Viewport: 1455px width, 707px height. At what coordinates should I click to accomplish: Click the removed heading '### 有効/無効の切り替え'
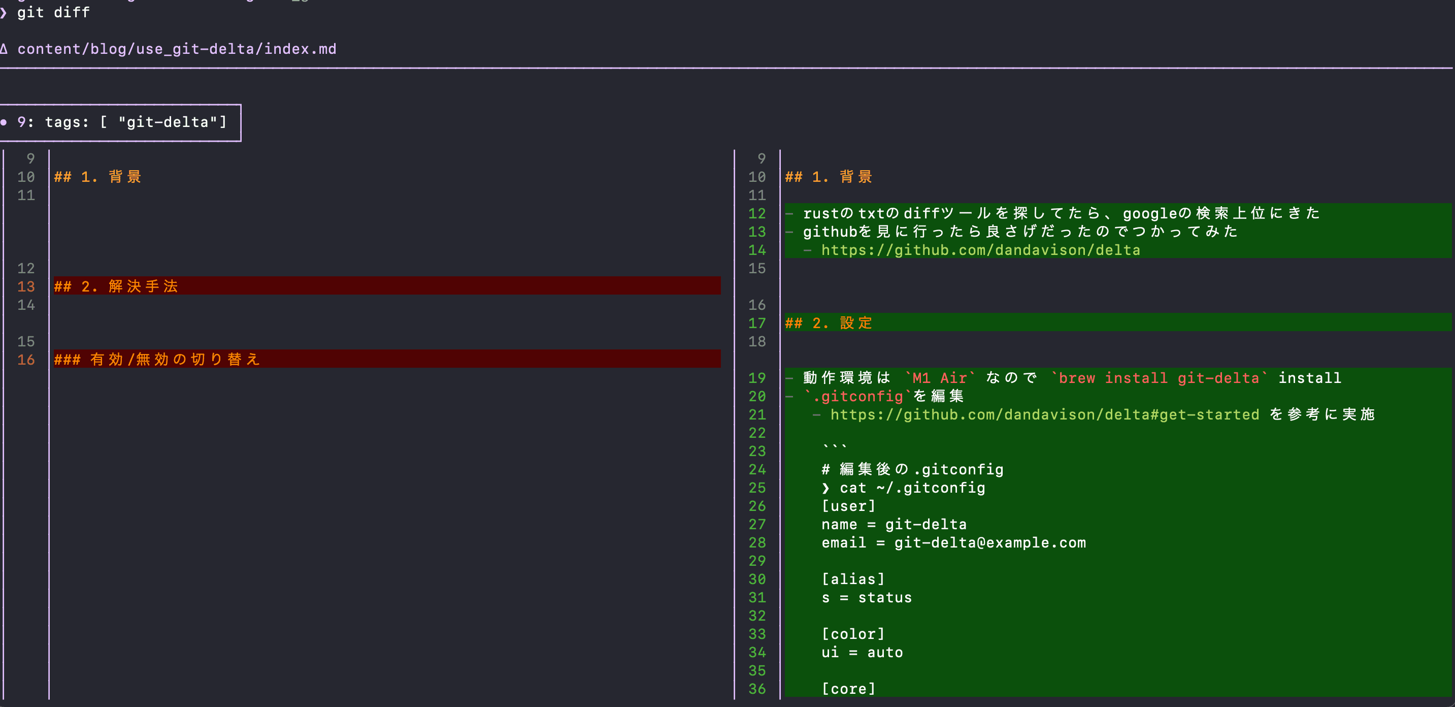coord(156,359)
